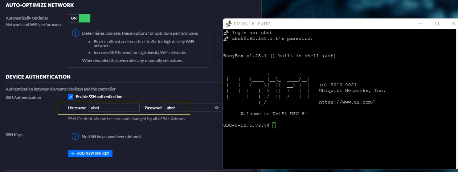Click the PuTTY icon beside password line
Image resolution: width=458 pixels, height=172 pixels.
pyautogui.click(x=226, y=38)
